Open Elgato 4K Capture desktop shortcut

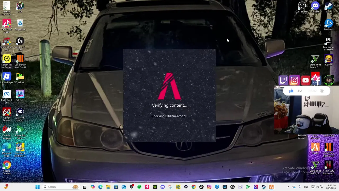click(20, 115)
